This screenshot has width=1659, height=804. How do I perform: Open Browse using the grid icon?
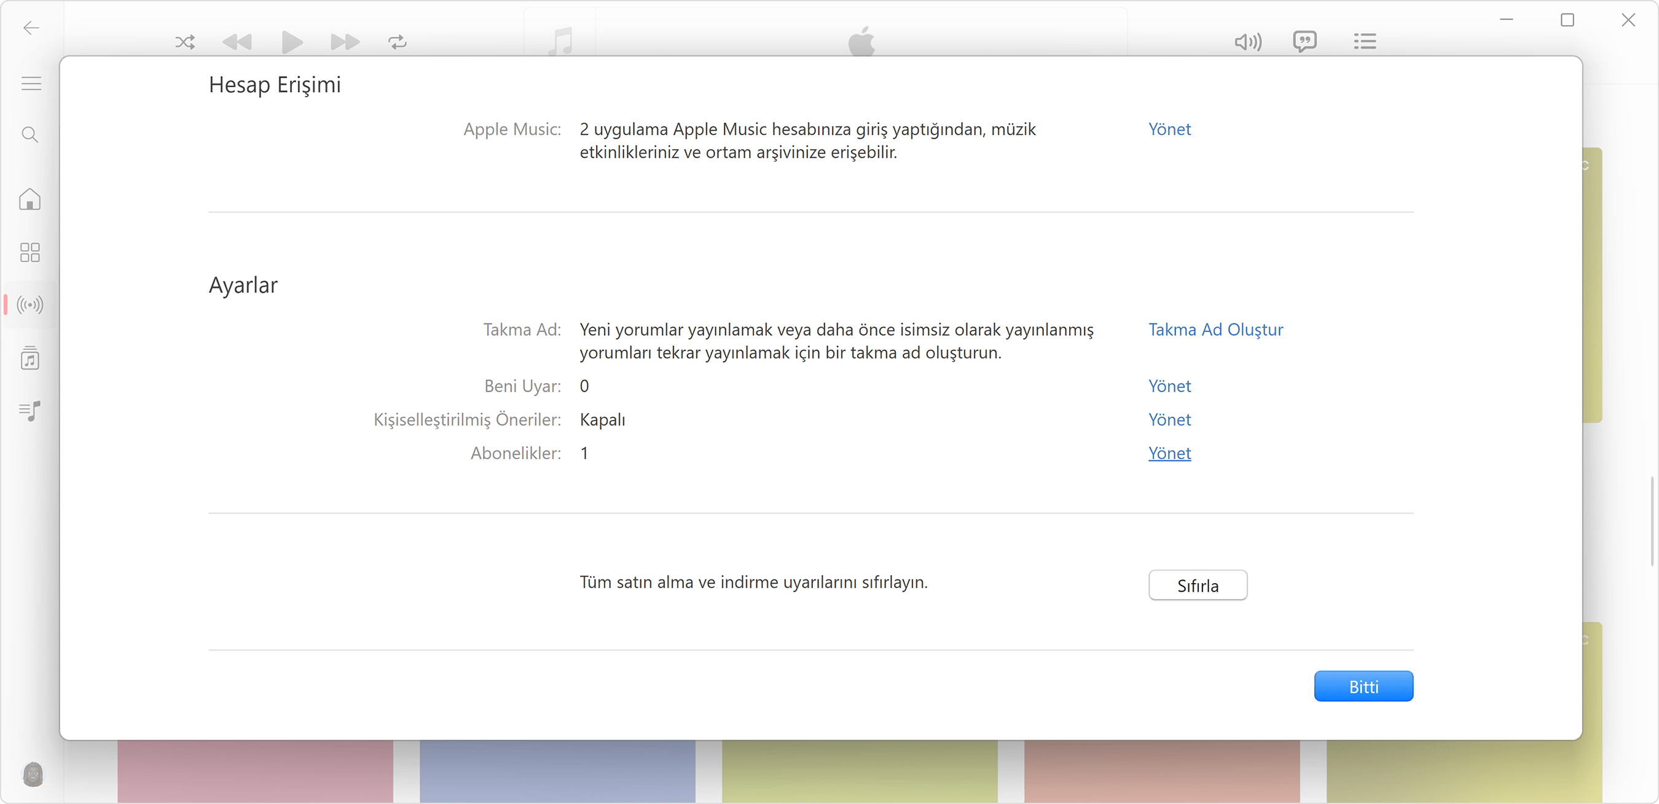click(29, 252)
